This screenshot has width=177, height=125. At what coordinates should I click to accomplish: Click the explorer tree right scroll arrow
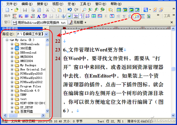tap(43, 115)
